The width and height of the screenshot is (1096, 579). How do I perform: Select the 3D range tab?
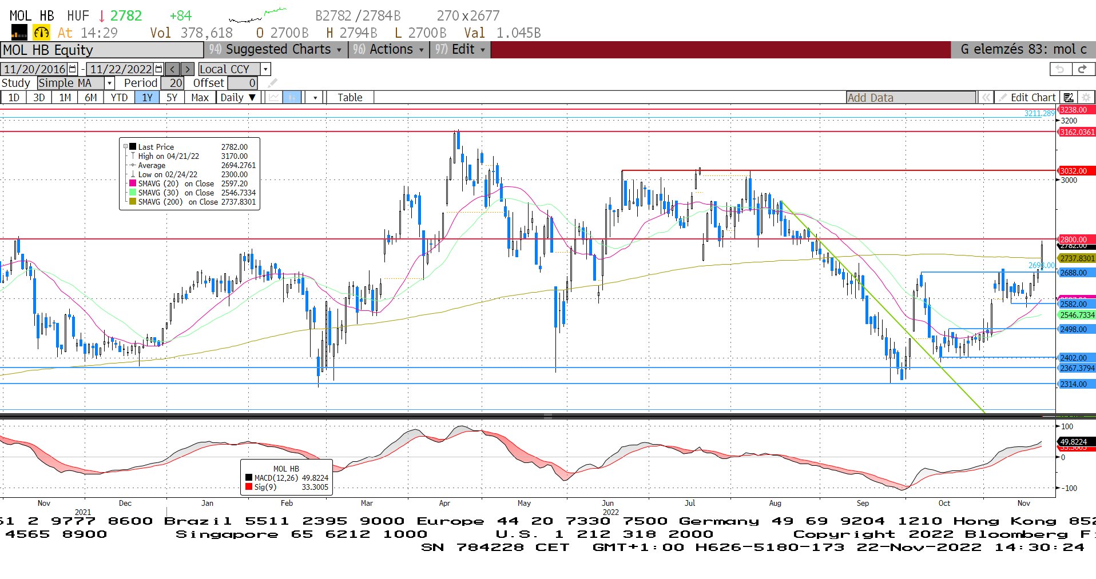tap(39, 98)
